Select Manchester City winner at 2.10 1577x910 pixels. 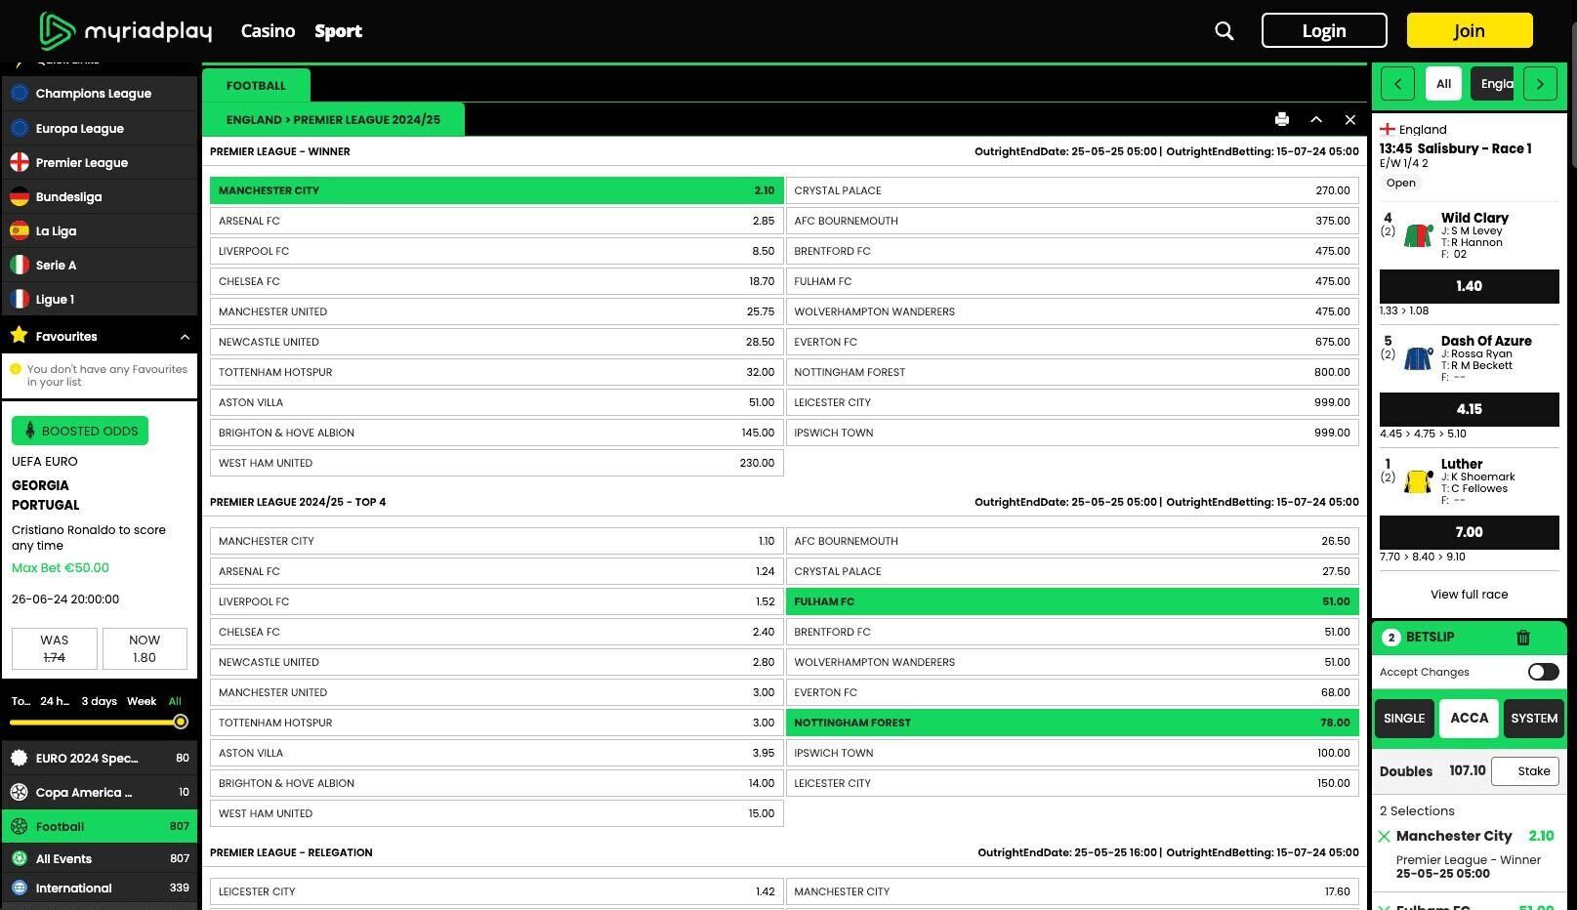(x=497, y=190)
